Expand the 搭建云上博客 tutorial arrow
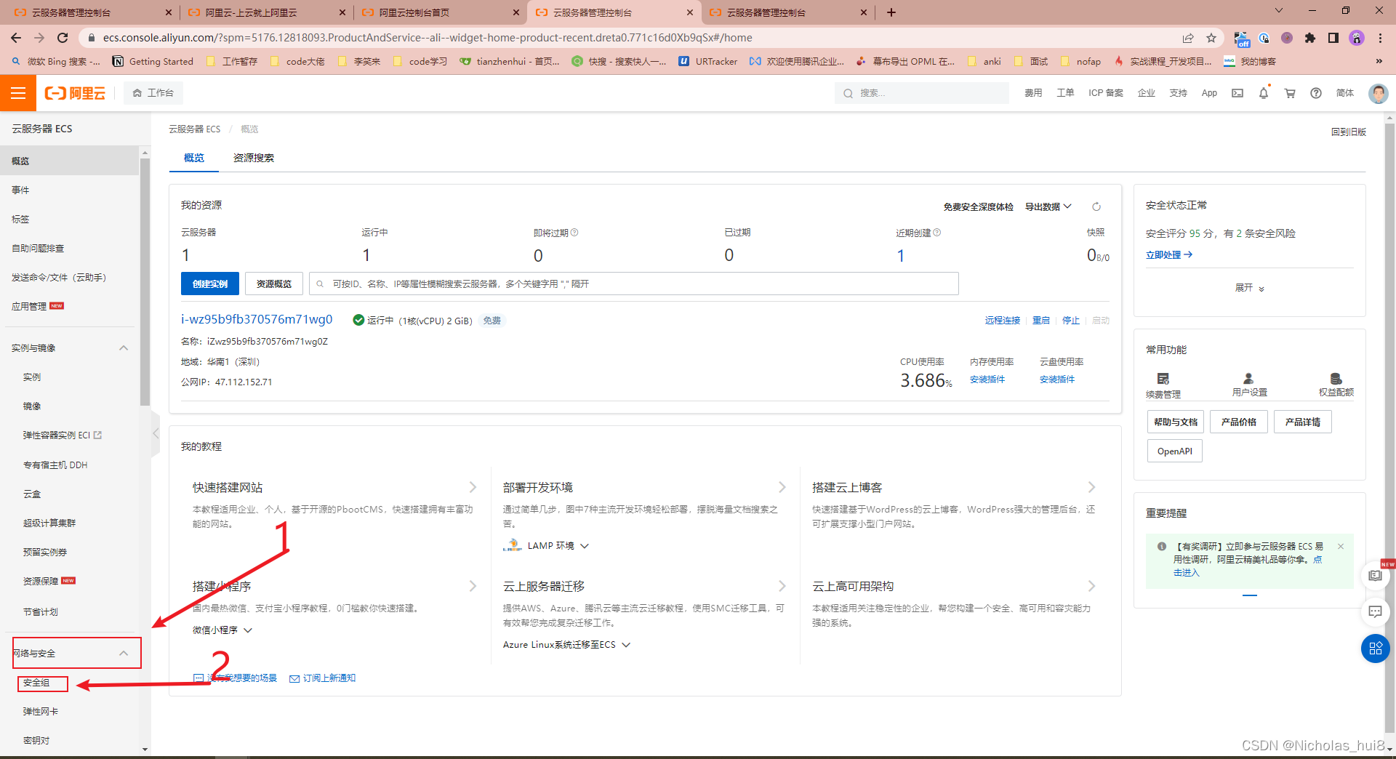 (x=1091, y=487)
